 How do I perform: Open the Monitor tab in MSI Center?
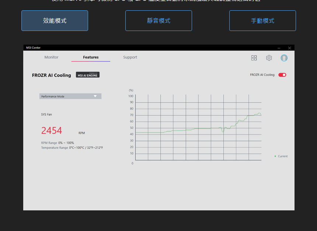[x=51, y=57]
